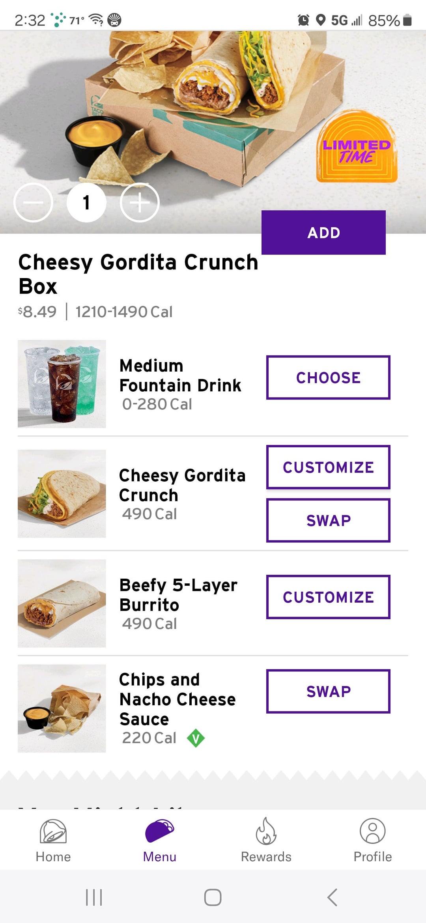Choose a Medium Fountain Drink
This screenshot has height=923, width=426.
(328, 377)
